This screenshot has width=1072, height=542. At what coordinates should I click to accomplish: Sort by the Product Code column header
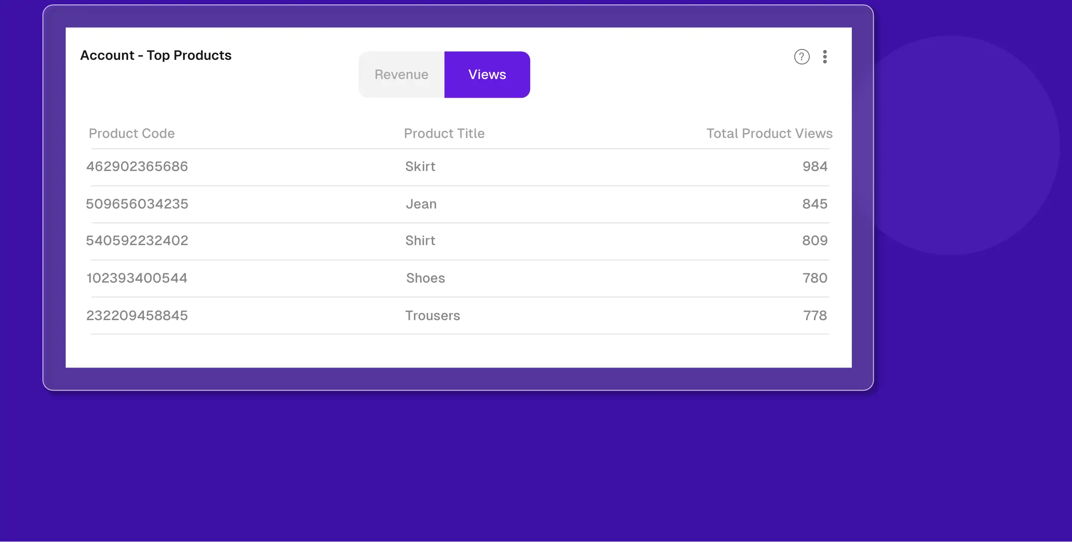tap(132, 133)
